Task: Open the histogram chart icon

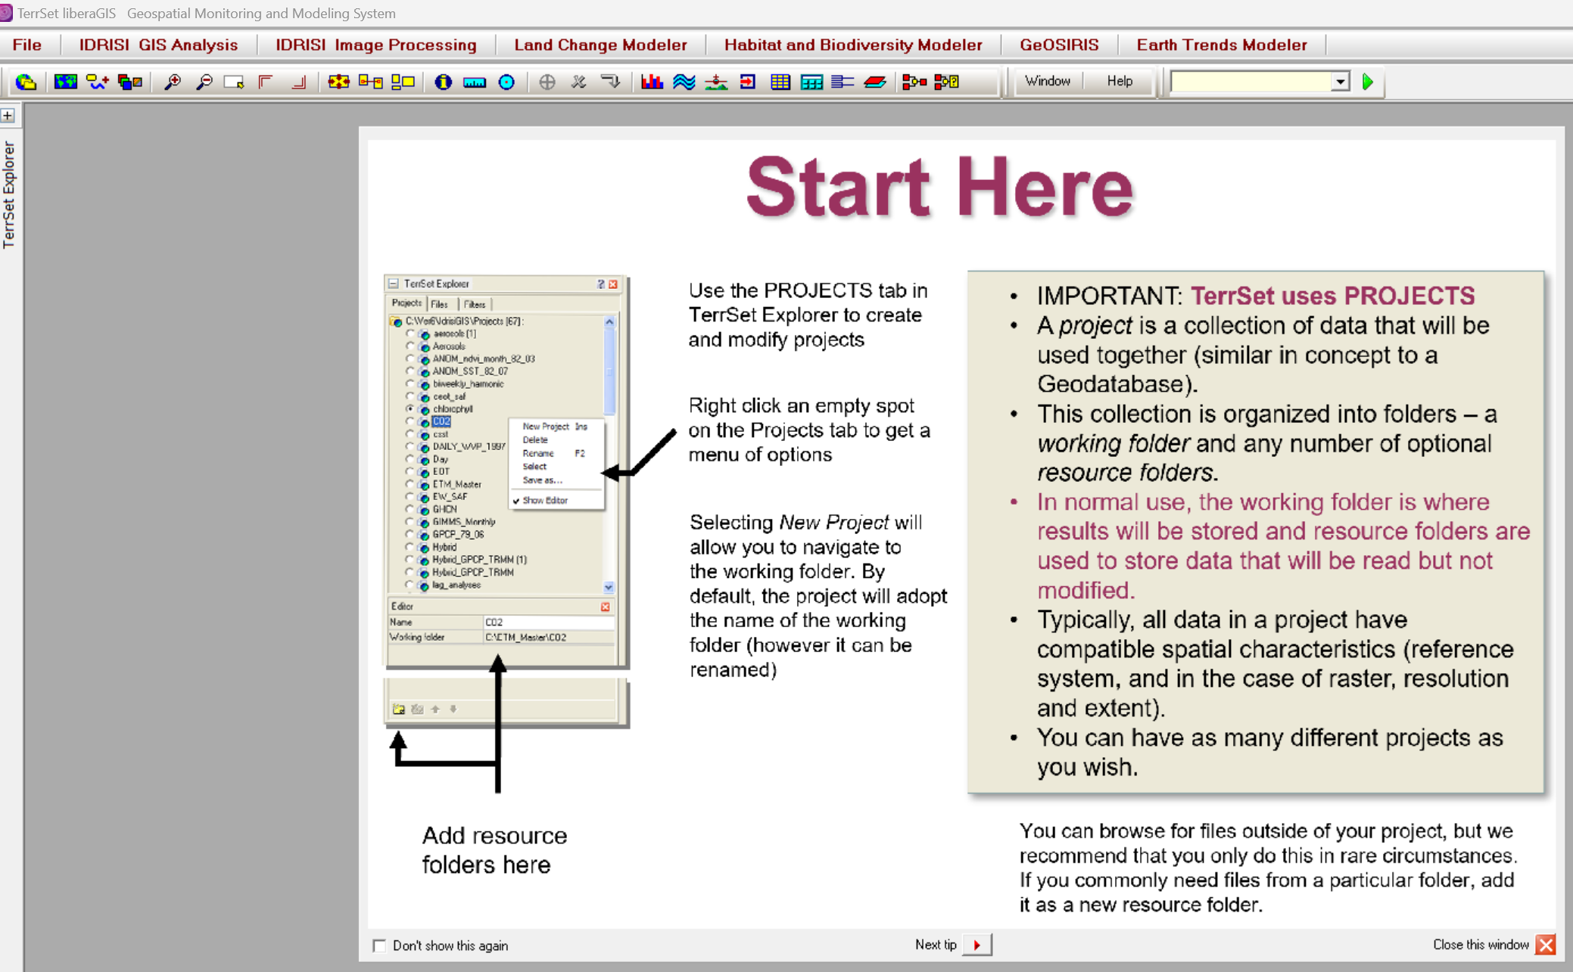Action: coord(652,82)
